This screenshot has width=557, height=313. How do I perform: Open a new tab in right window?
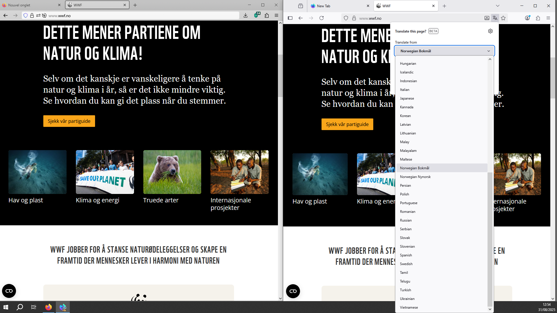tap(444, 6)
